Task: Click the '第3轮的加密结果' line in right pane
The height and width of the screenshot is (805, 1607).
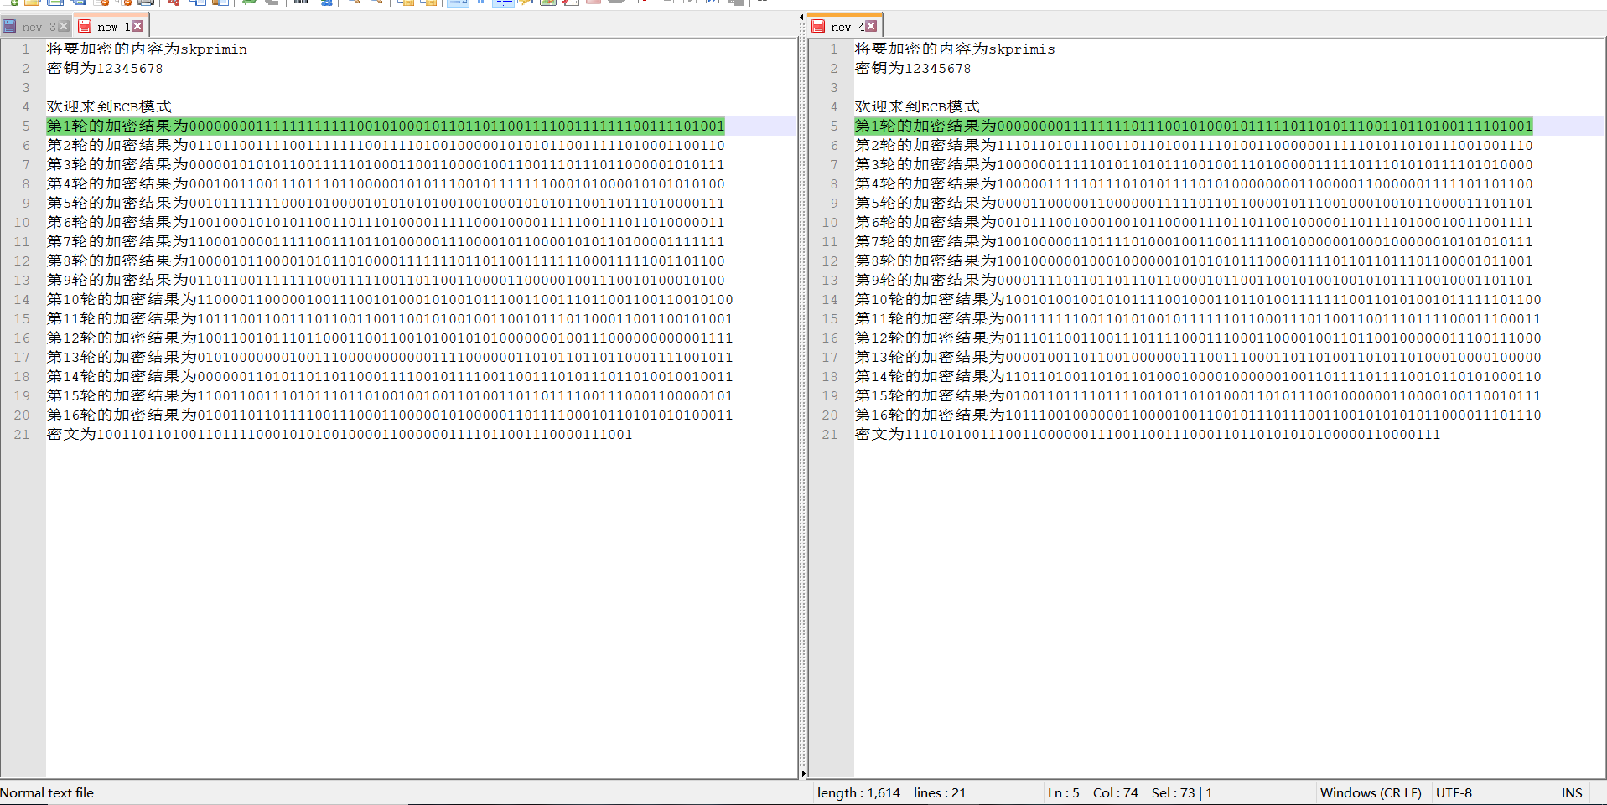Action: (1194, 165)
